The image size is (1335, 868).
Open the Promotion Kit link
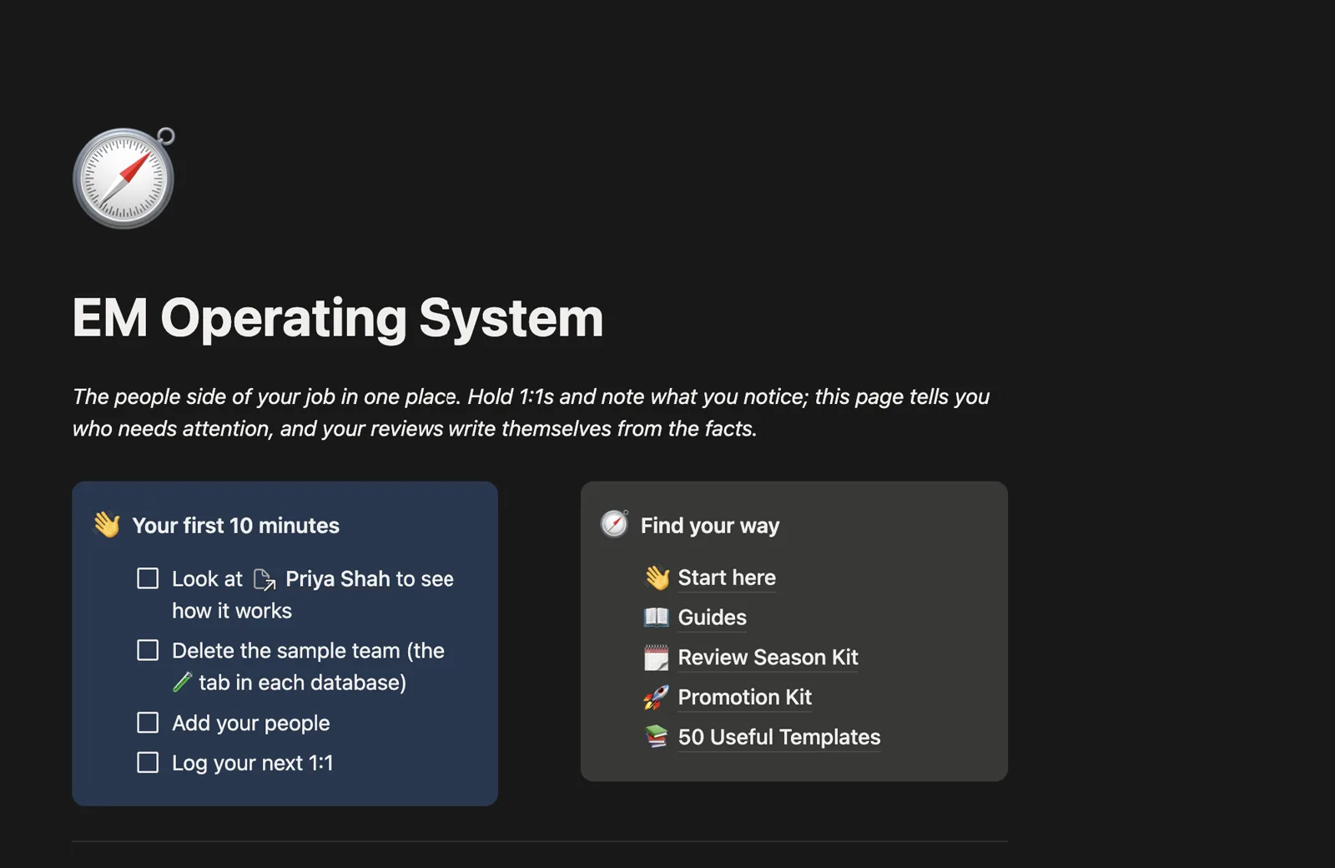[x=744, y=698]
